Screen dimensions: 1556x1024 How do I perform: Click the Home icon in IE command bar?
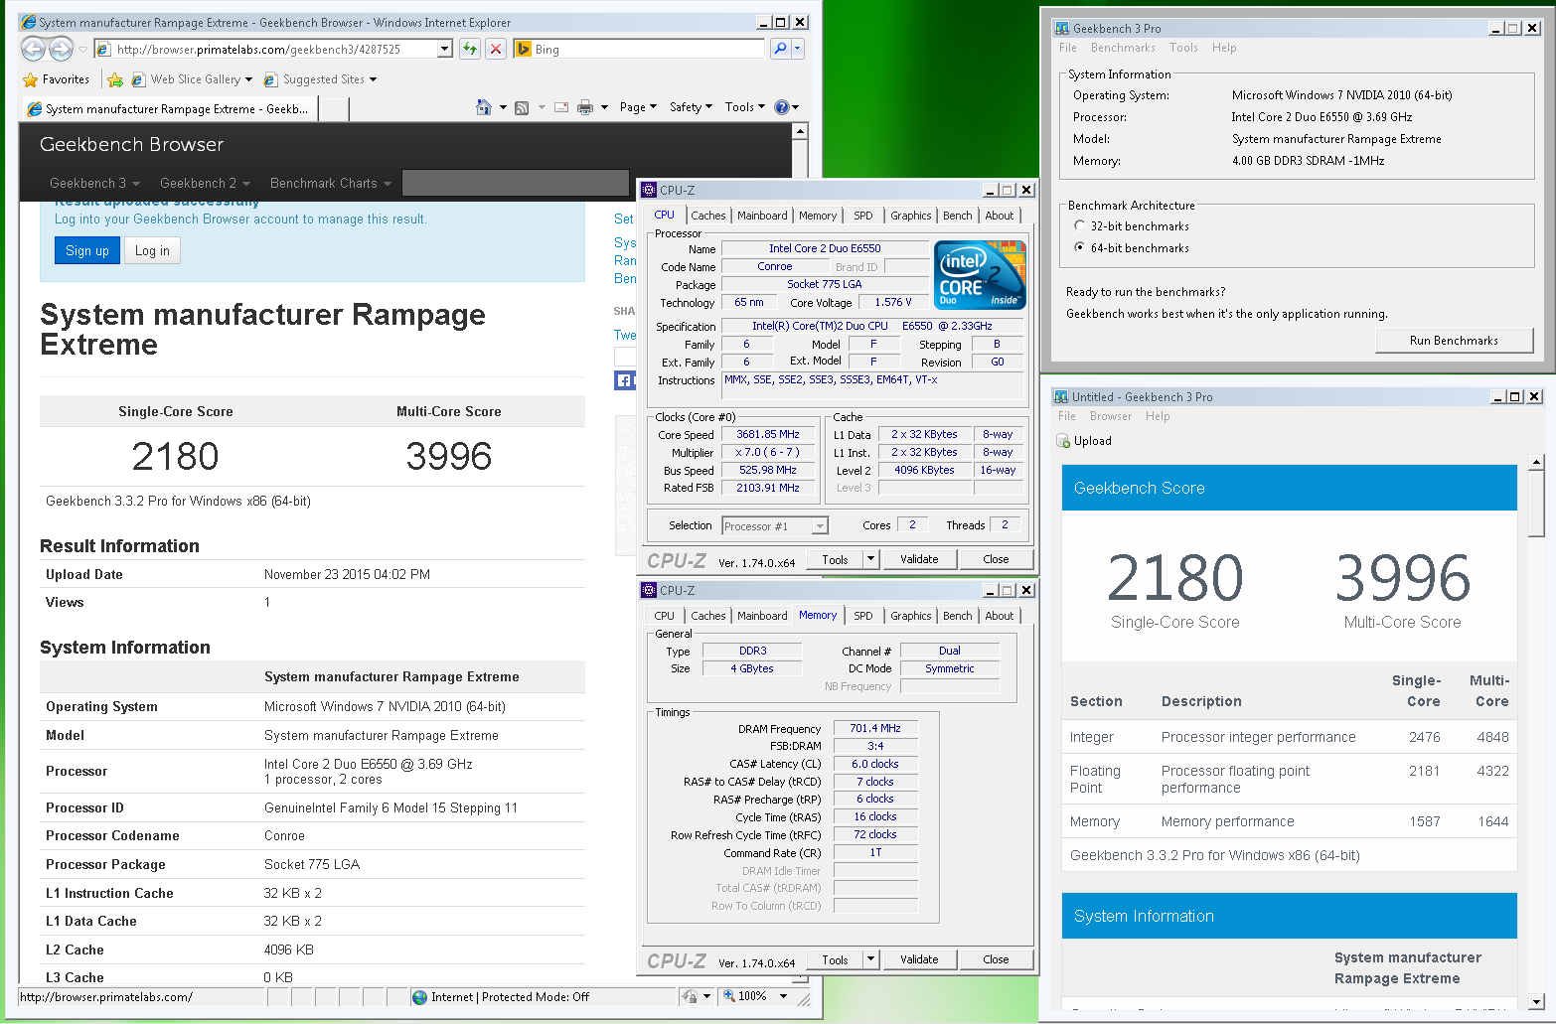coord(484,107)
